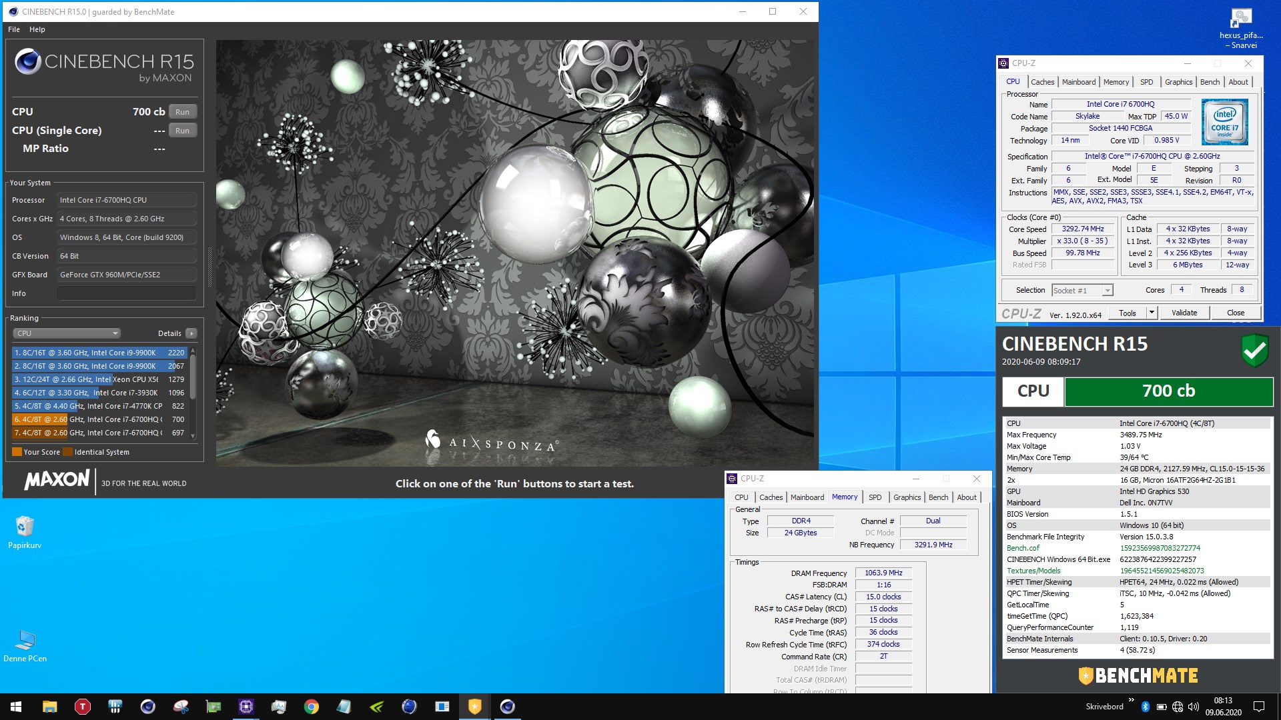Launch Google Chrome from the taskbar

pos(312,707)
